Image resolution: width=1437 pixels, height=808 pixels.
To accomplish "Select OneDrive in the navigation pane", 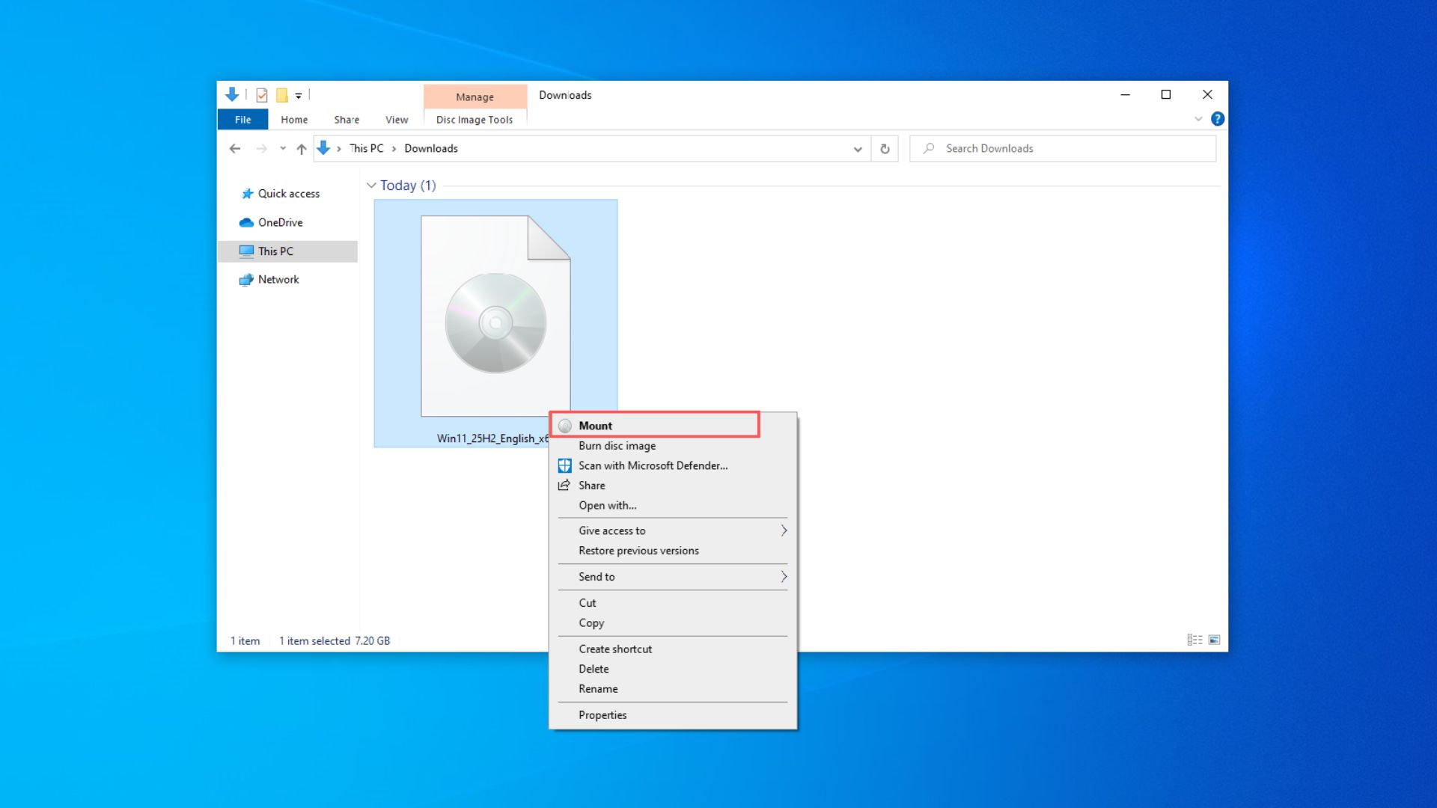I will (x=280, y=222).
